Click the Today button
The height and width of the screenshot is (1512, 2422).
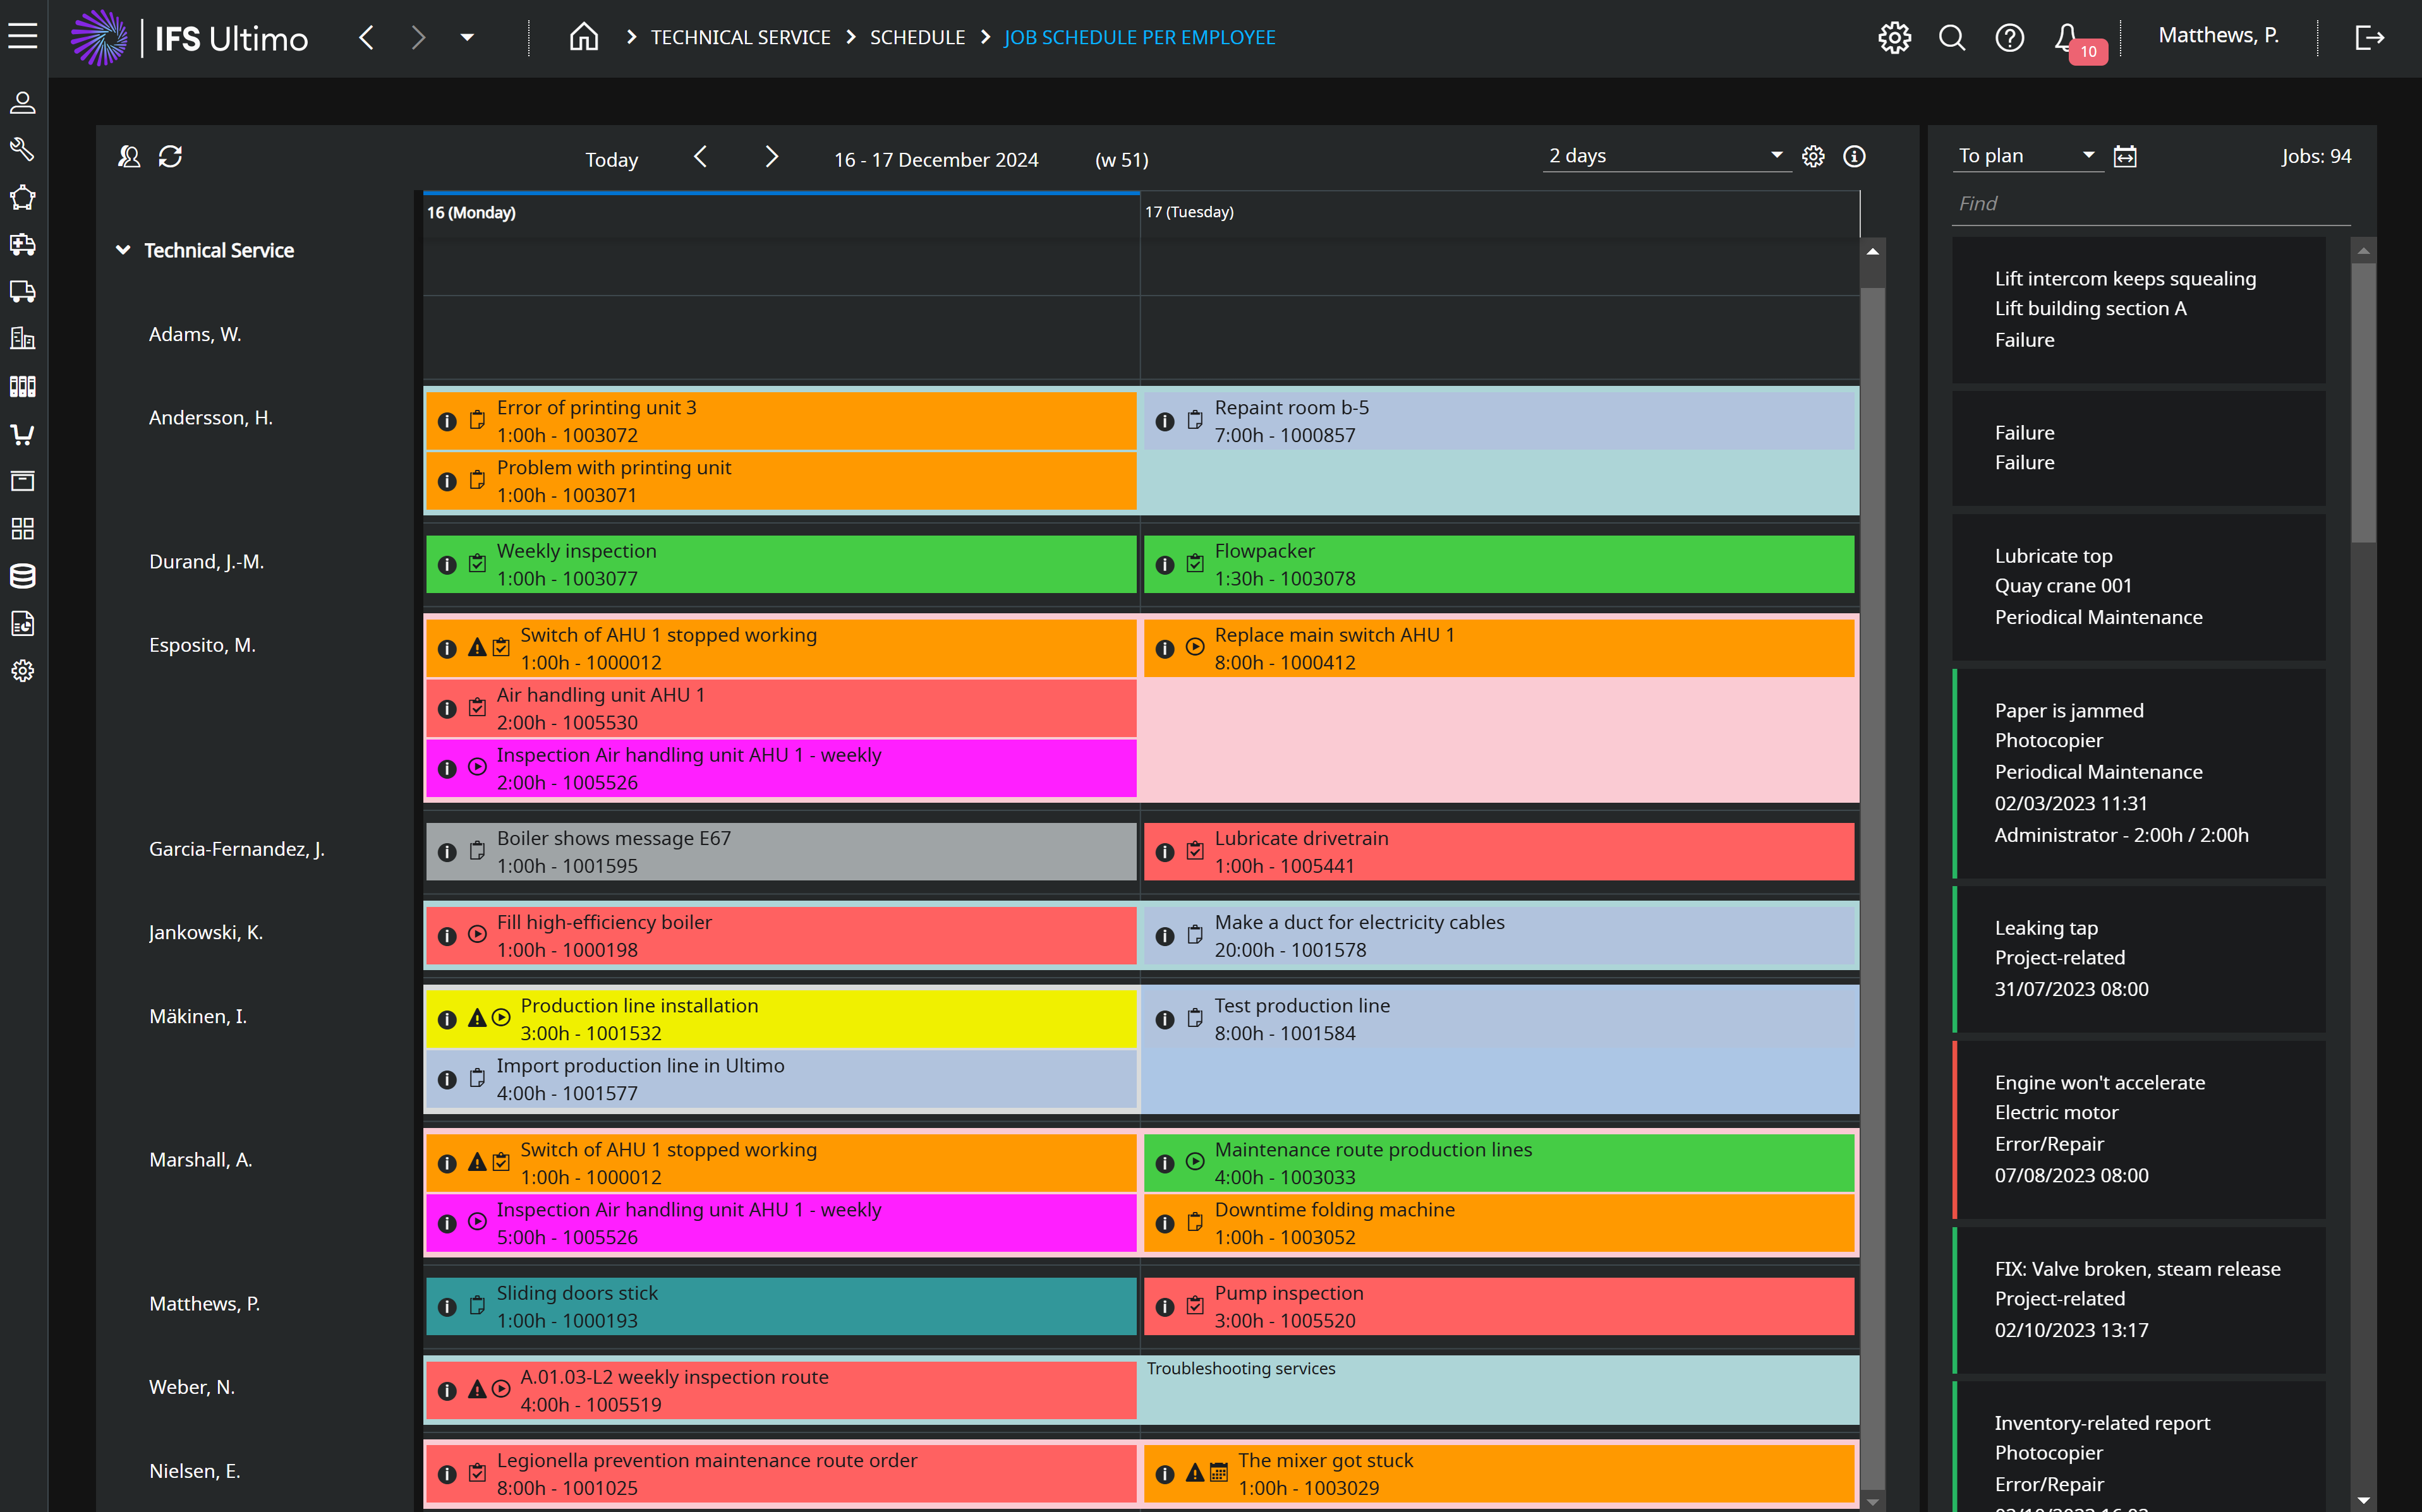pyautogui.click(x=611, y=160)
